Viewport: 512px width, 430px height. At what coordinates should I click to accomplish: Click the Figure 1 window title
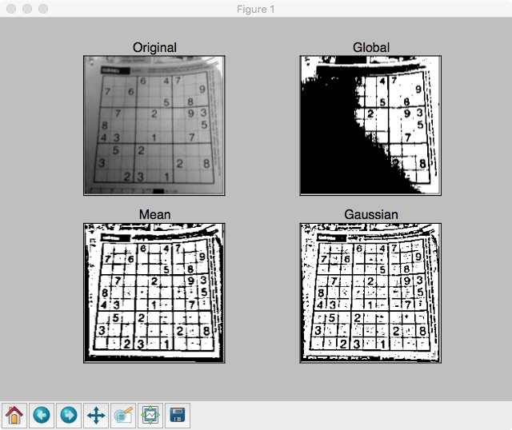point(256,9)
